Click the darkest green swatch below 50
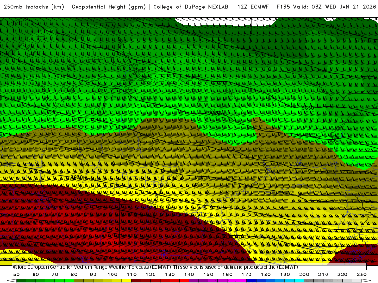Image resolution: width=378 pixels, height=283 pixels. [21, 281]
